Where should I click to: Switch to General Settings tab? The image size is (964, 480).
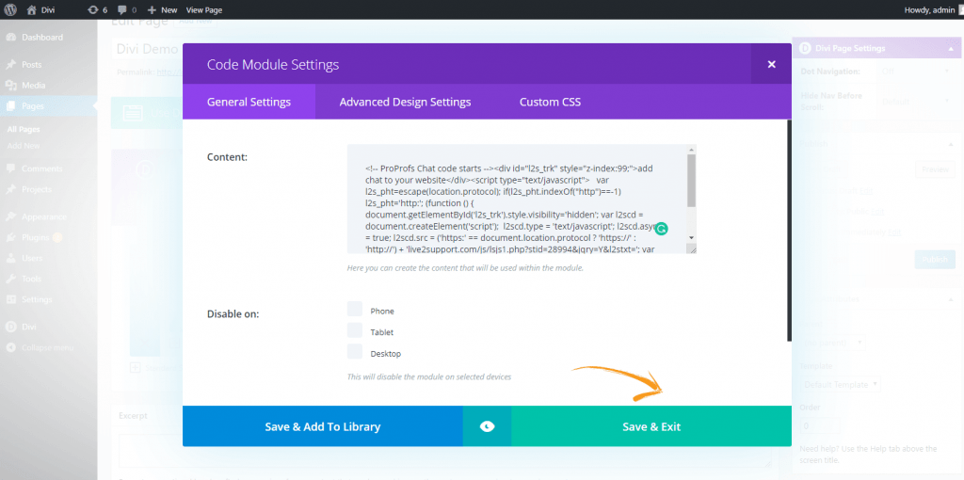pyautogui.click(x=249, y=102)
